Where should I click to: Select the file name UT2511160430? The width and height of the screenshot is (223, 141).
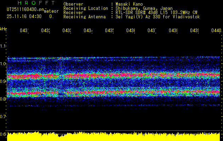click(x=26, y=9)
